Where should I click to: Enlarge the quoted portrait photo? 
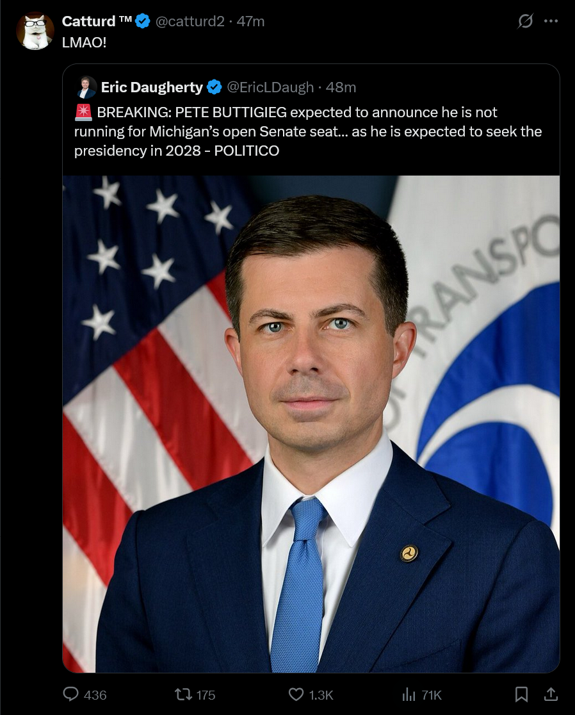[311, 424]
